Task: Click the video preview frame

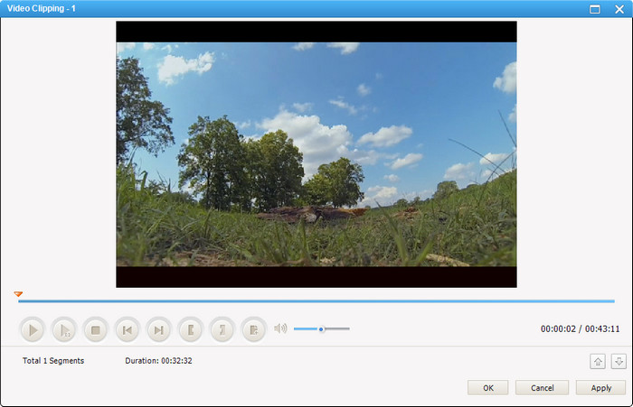Action: point(316,154)
